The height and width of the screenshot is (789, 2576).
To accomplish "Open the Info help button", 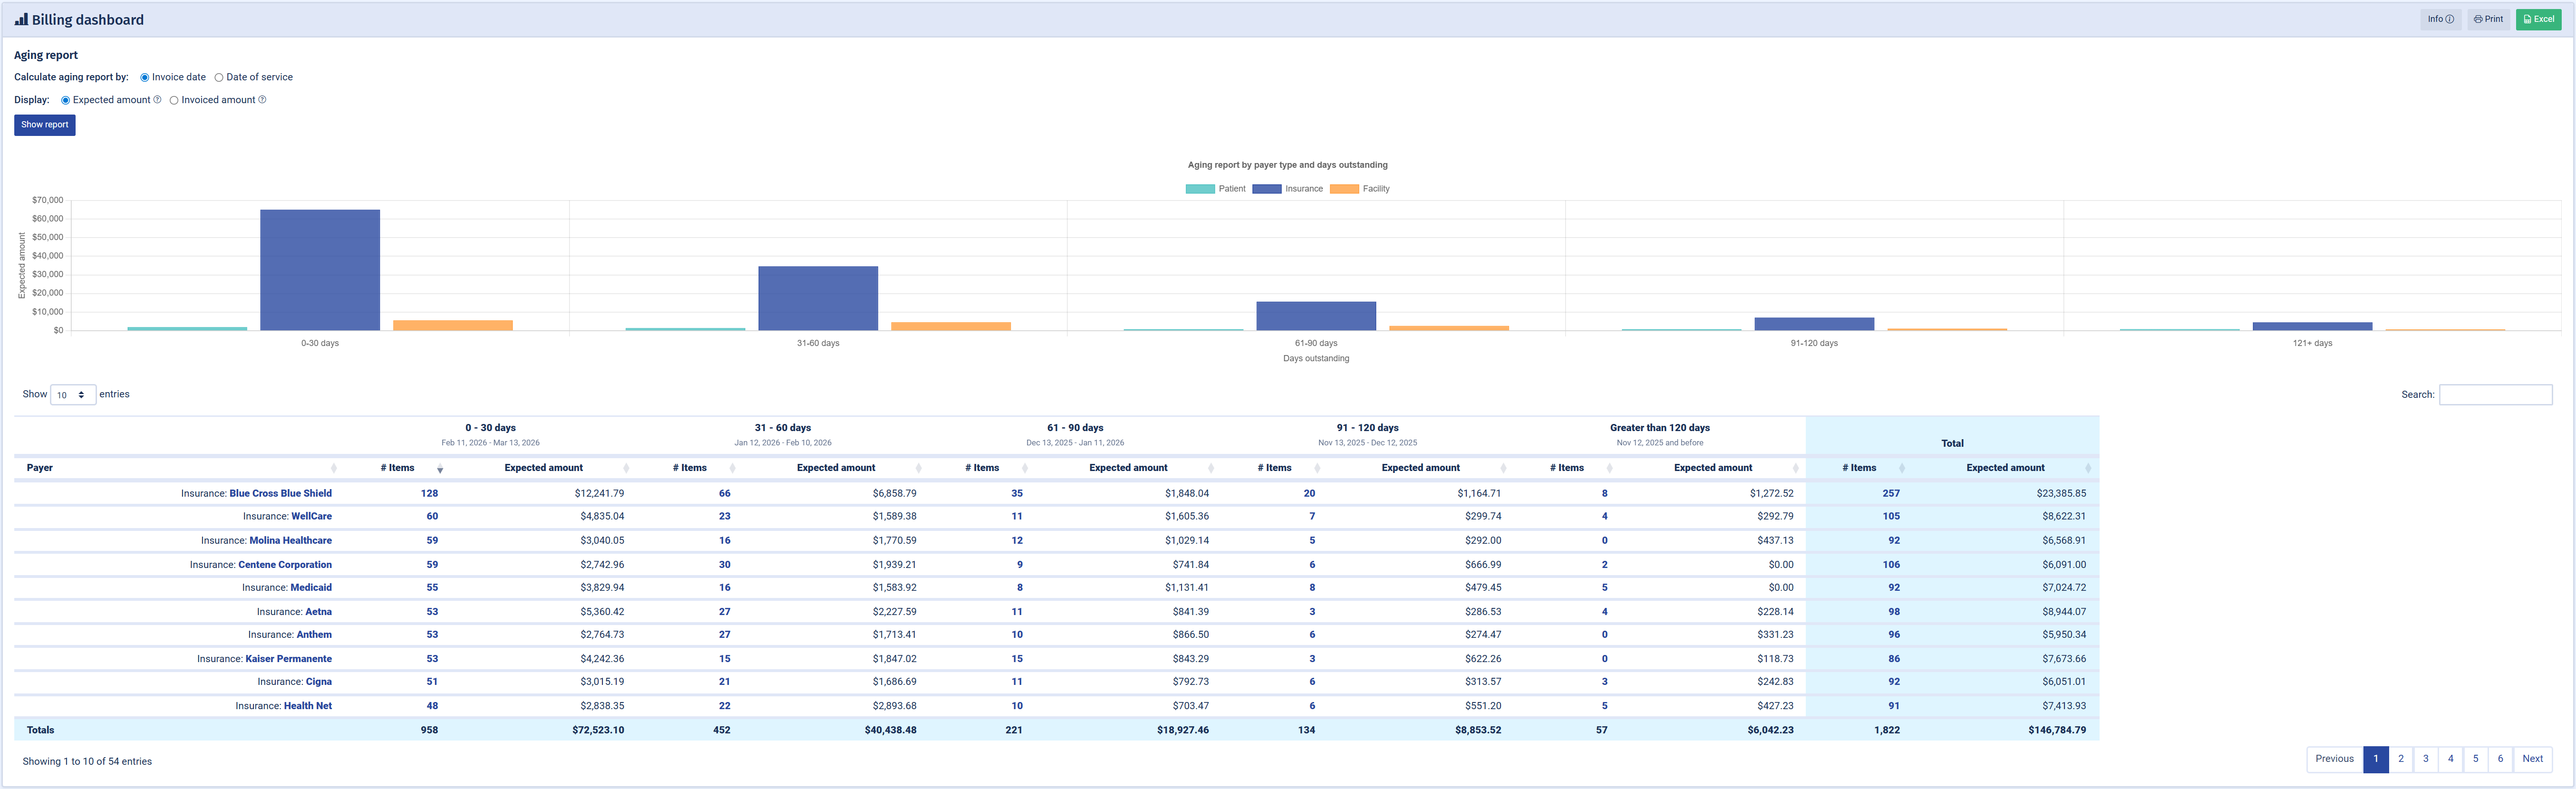I will pos(2440,19).
